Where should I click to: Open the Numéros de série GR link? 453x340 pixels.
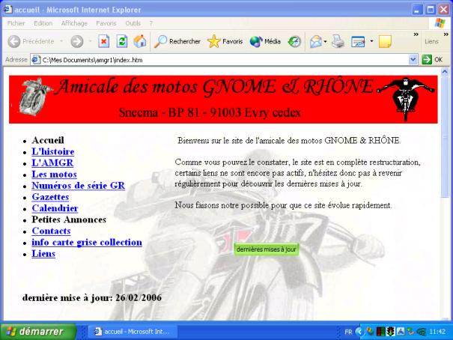79,186
